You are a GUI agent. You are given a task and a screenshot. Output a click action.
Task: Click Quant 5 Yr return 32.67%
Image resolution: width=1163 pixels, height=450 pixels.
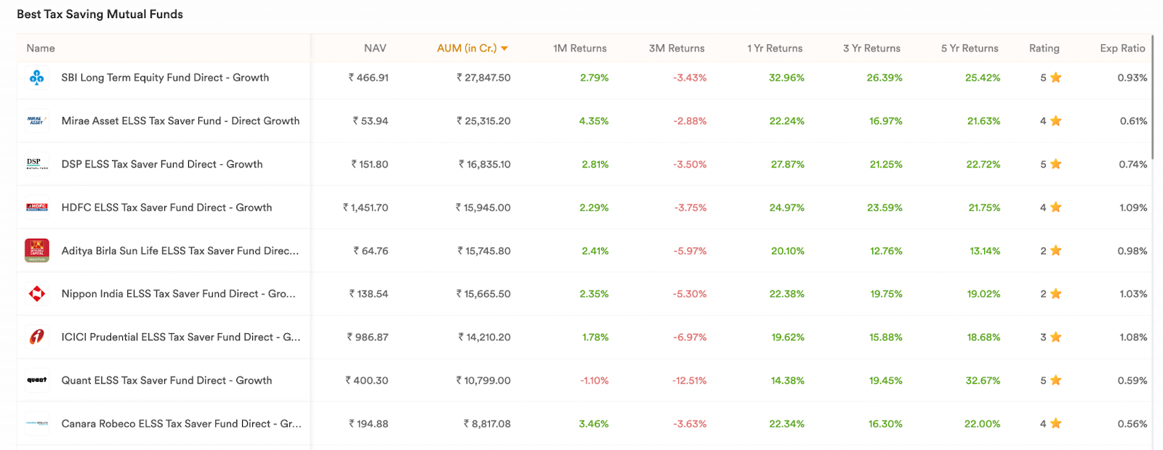(x=983, y=380)
